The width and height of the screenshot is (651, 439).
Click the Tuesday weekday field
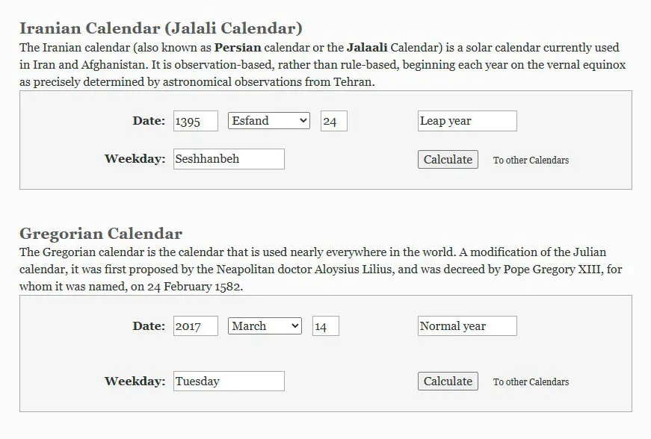pos(229,381)
